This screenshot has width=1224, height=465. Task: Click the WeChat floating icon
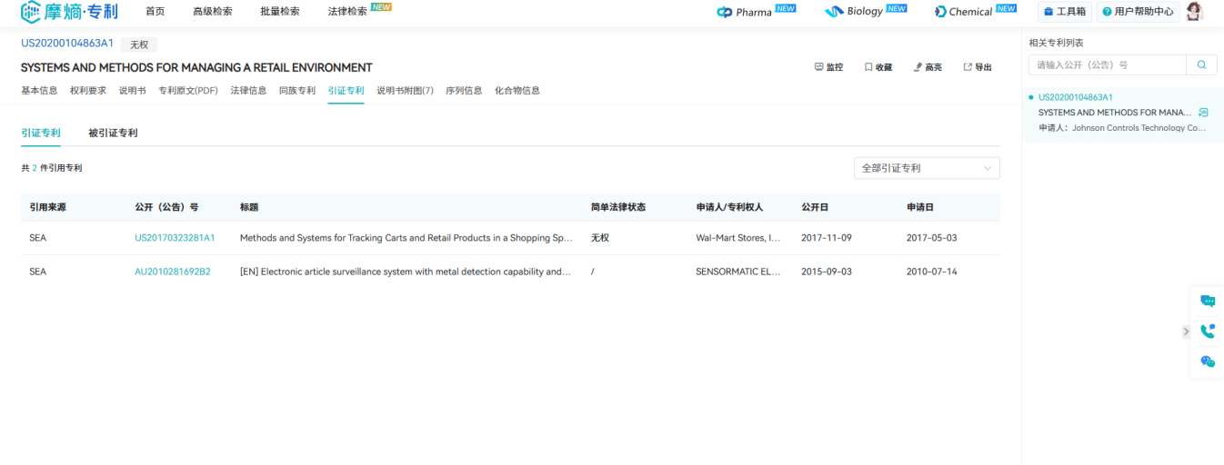point(1208,361)
